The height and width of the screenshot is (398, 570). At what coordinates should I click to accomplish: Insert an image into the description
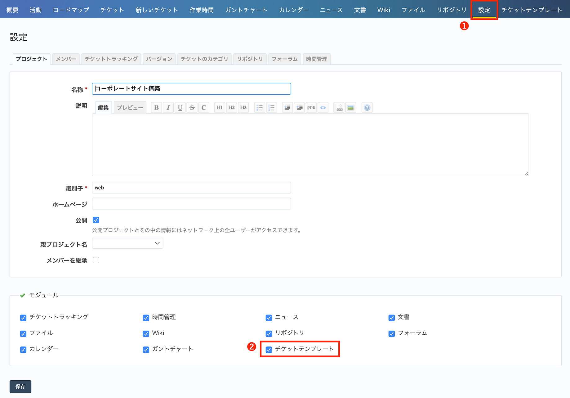pyautogui.click(x=350, y=107)
